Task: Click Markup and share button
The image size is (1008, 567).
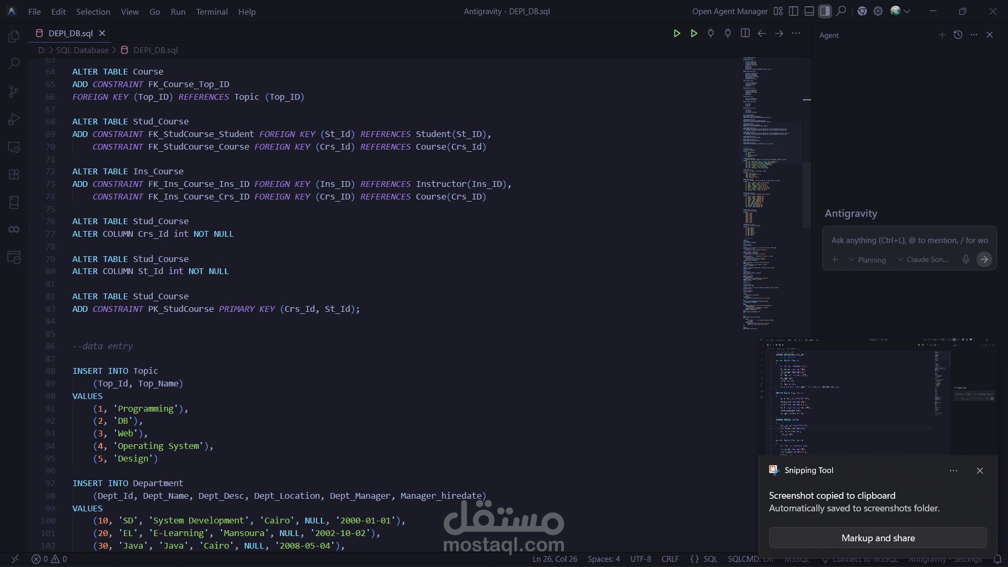Action: (x=878, y=538)
